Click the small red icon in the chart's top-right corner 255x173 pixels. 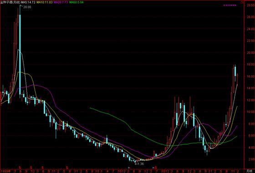pyautogui.click(x=242, y=2)
